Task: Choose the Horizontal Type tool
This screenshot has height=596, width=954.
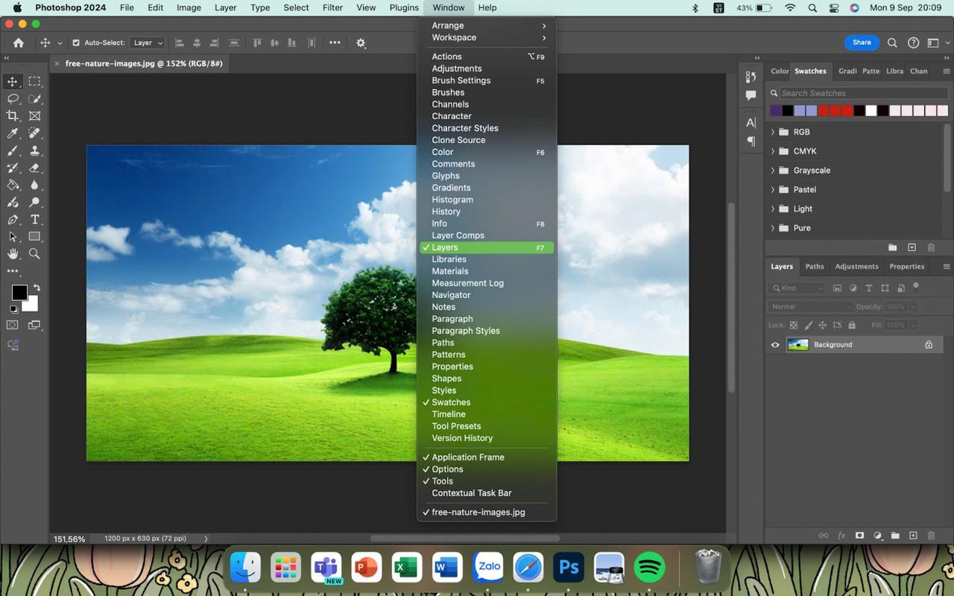Action: point(34,220)
